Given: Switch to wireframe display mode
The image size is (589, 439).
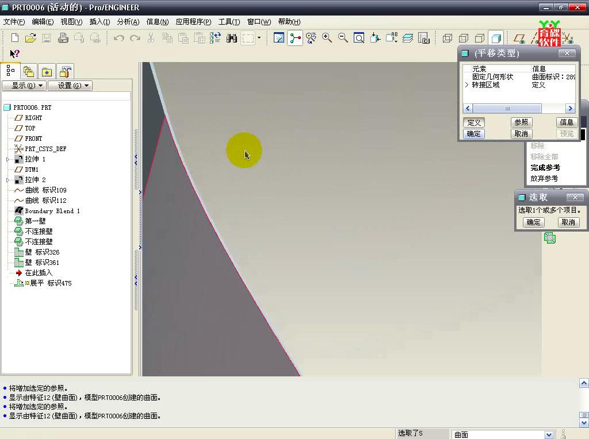Looking at the screenshot, I should pos(448,38).
